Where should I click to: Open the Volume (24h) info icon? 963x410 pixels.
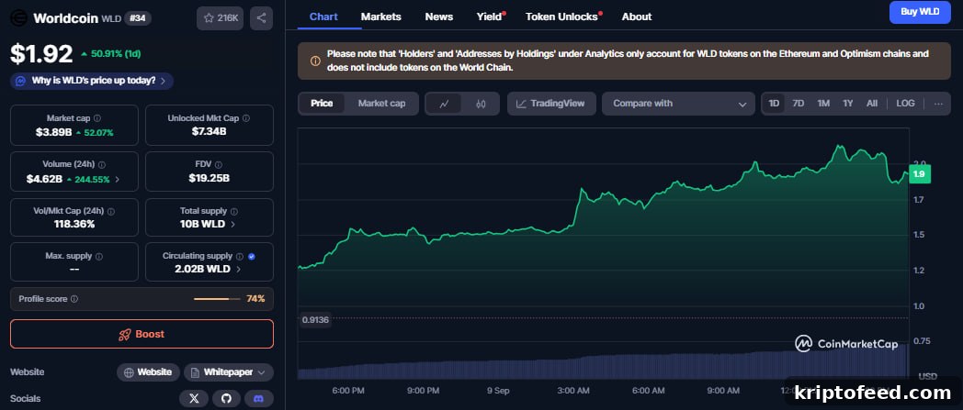click(x=102, y=164)
